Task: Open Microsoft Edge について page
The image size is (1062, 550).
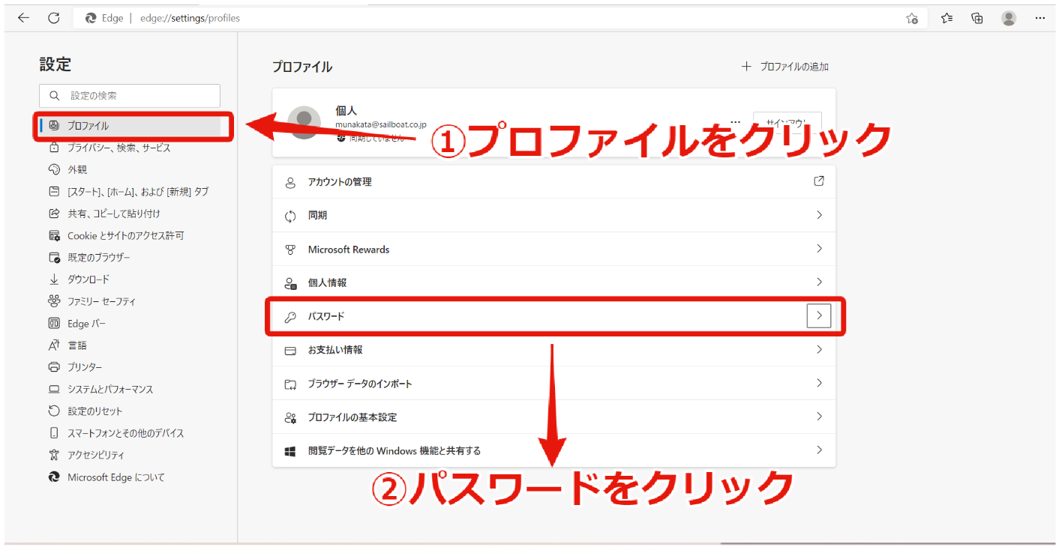Action: click(106, 477)
